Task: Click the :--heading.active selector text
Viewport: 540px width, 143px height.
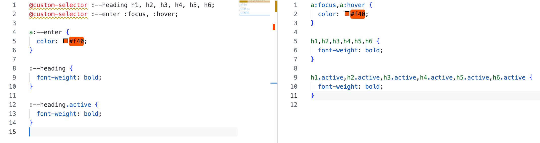Action: tap(60, 105)
